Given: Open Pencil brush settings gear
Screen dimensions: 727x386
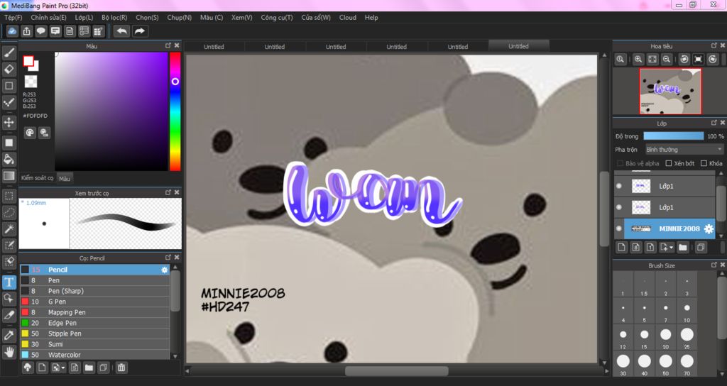Looking at the screenshot, I should click(x=164, y=270).
